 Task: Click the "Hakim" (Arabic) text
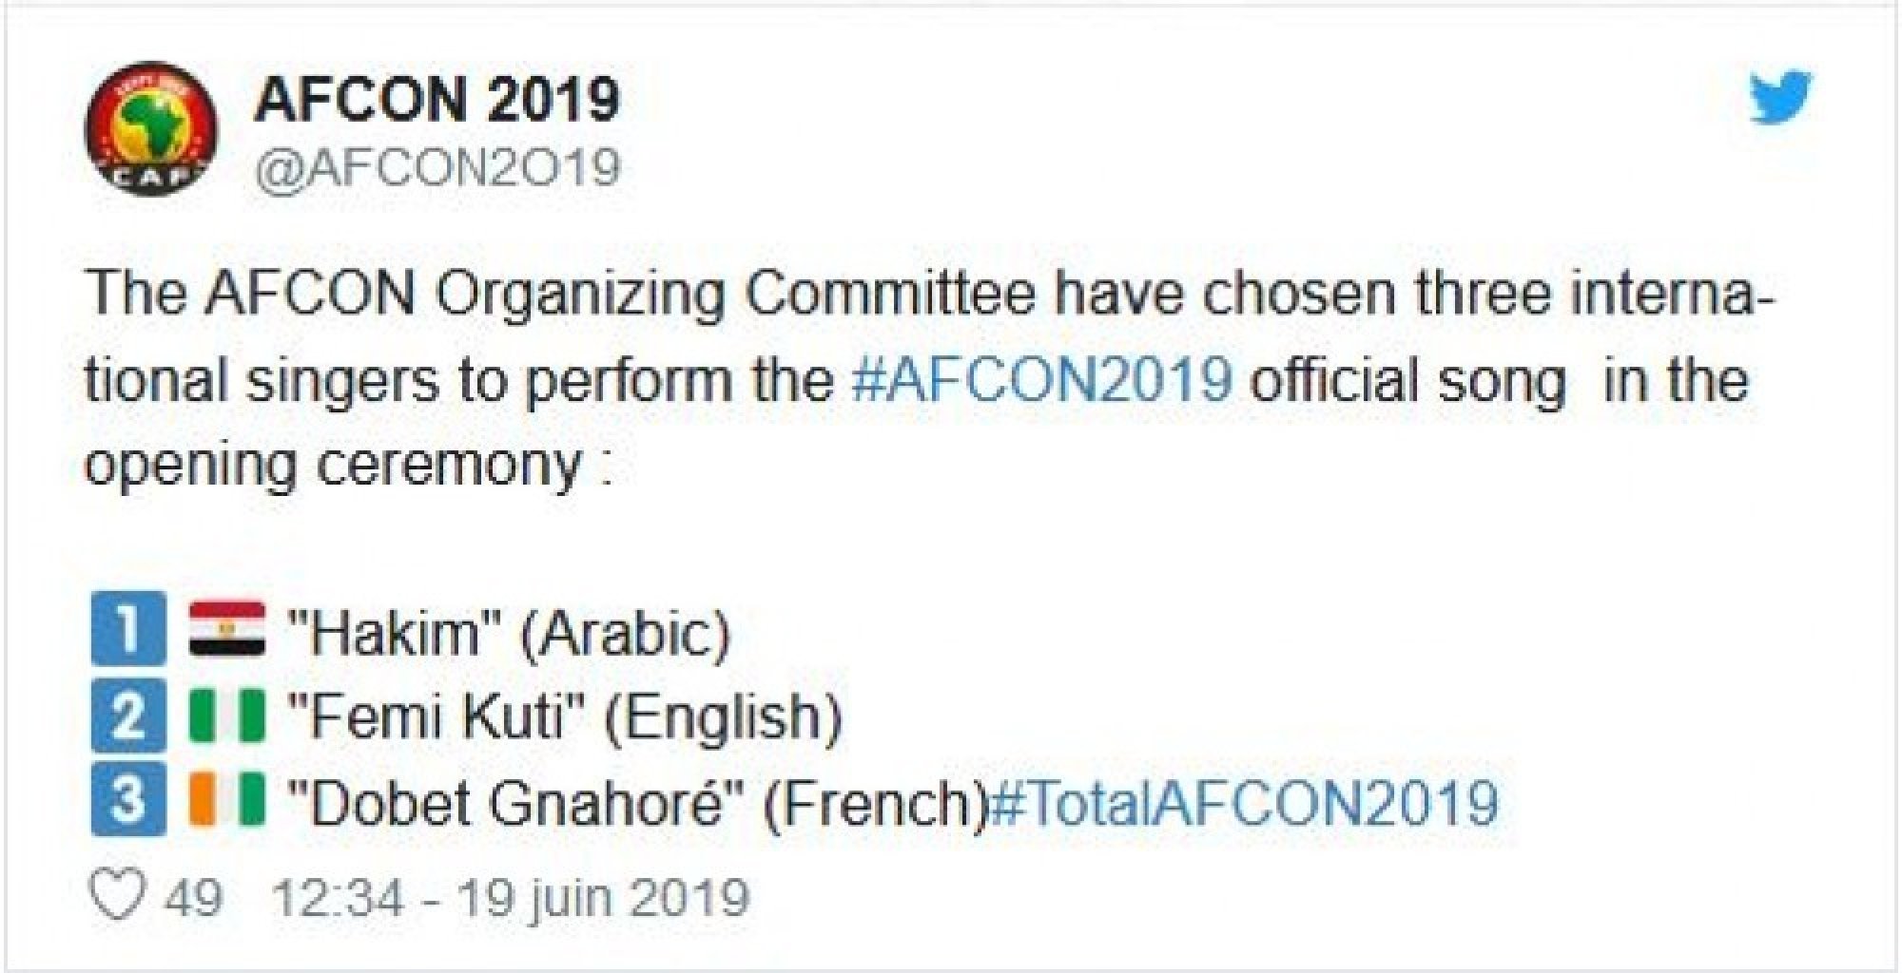(x=508, y=632)
